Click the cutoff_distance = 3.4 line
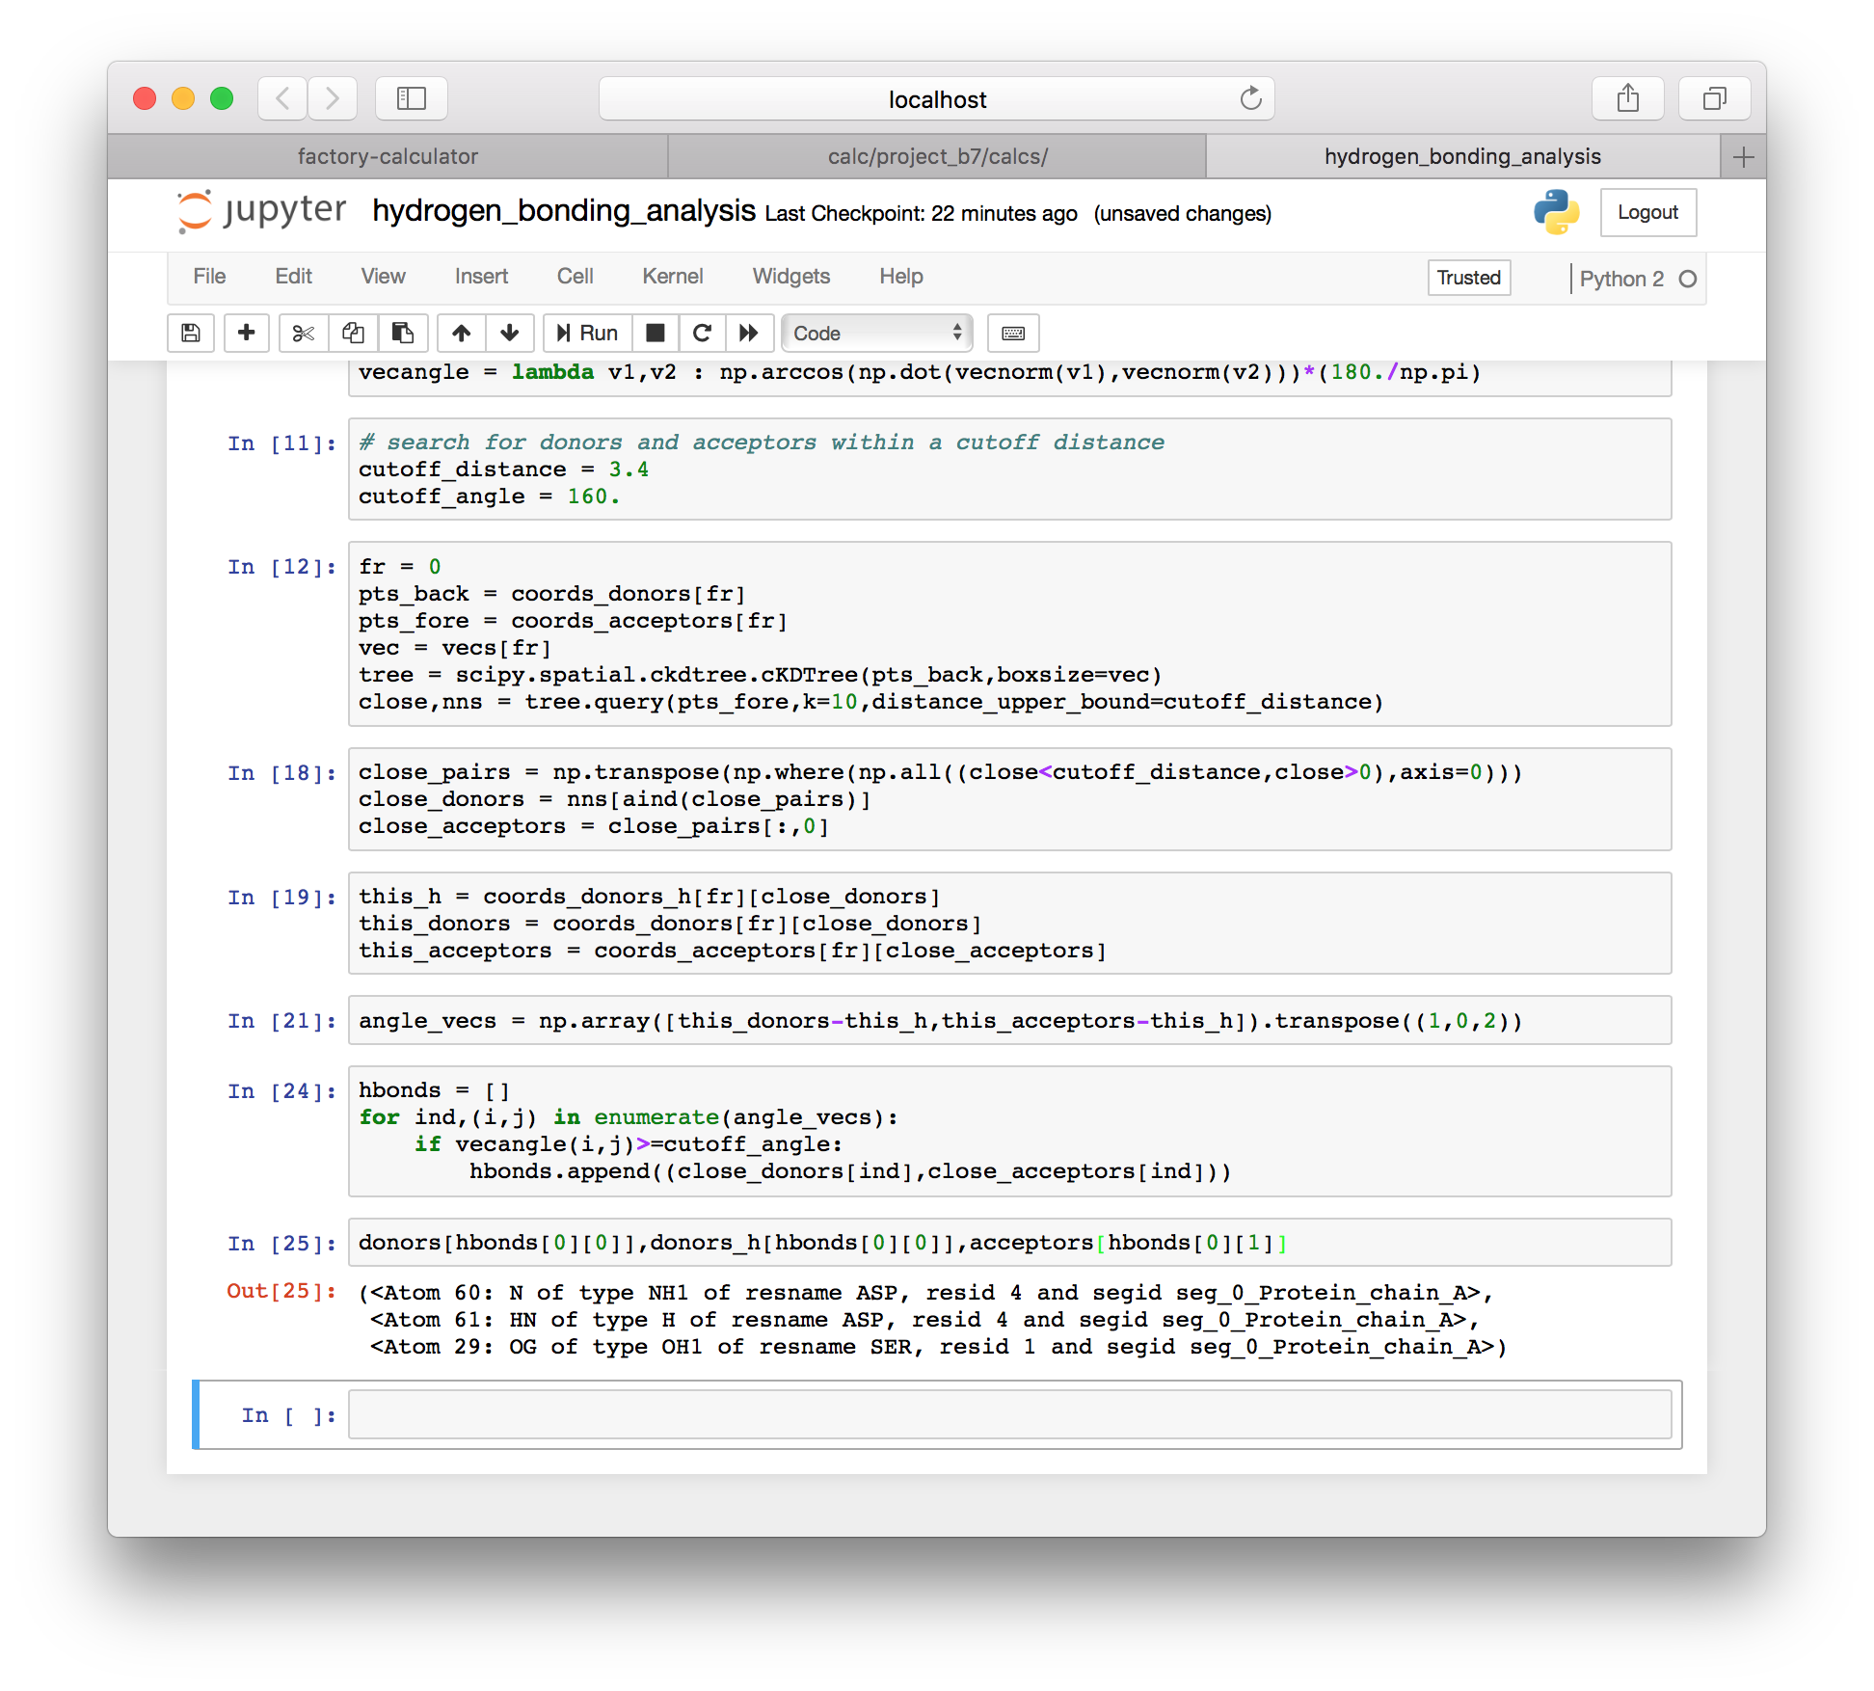Screen dimensions: 1874x1691 coord(503,470)
